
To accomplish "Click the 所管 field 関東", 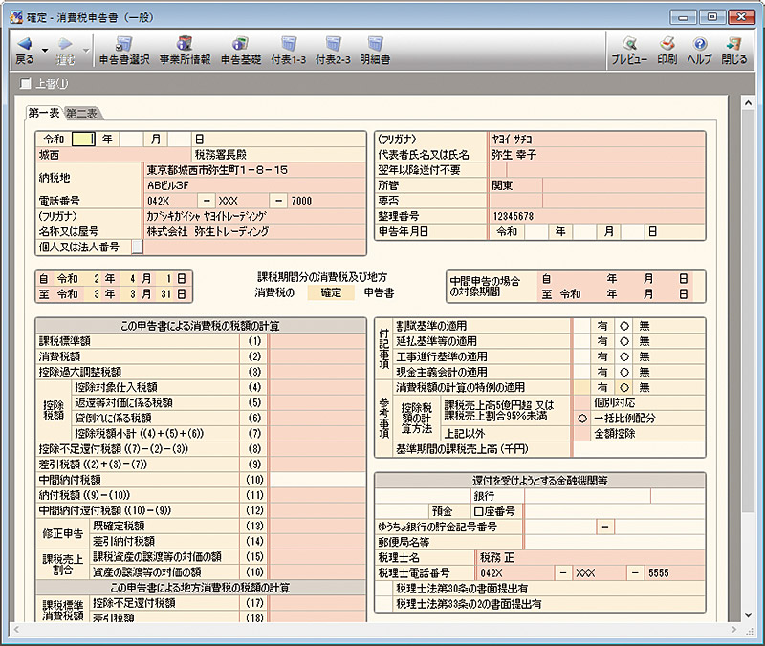I will 515,185.
